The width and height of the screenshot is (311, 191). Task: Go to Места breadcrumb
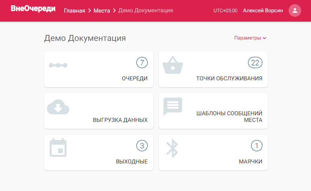102,10
